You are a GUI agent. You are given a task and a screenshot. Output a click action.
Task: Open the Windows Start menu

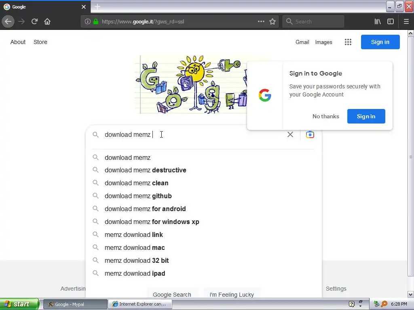(x=19, y=304)
